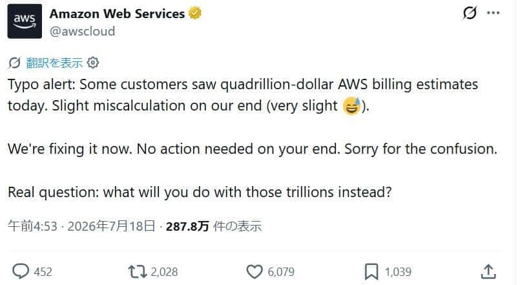Click the gold verified badge
Image resolution: width=520 pixels, height=285 pixels.
coord(194,14)
